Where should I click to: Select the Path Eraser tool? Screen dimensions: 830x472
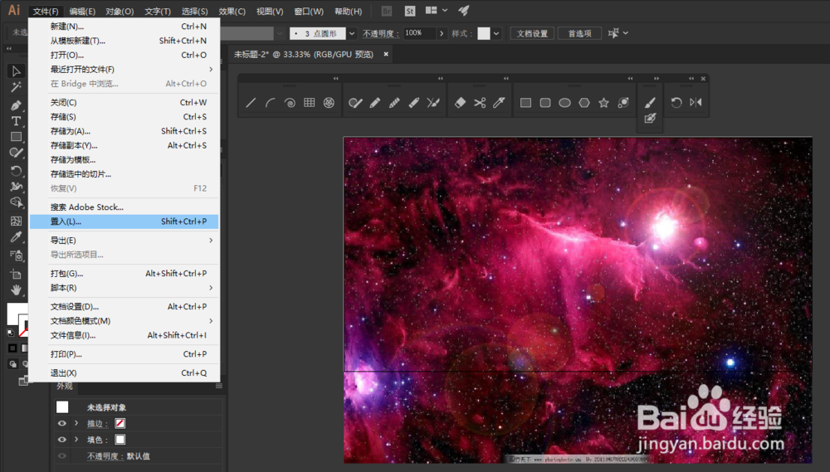(x=414, y=103)
